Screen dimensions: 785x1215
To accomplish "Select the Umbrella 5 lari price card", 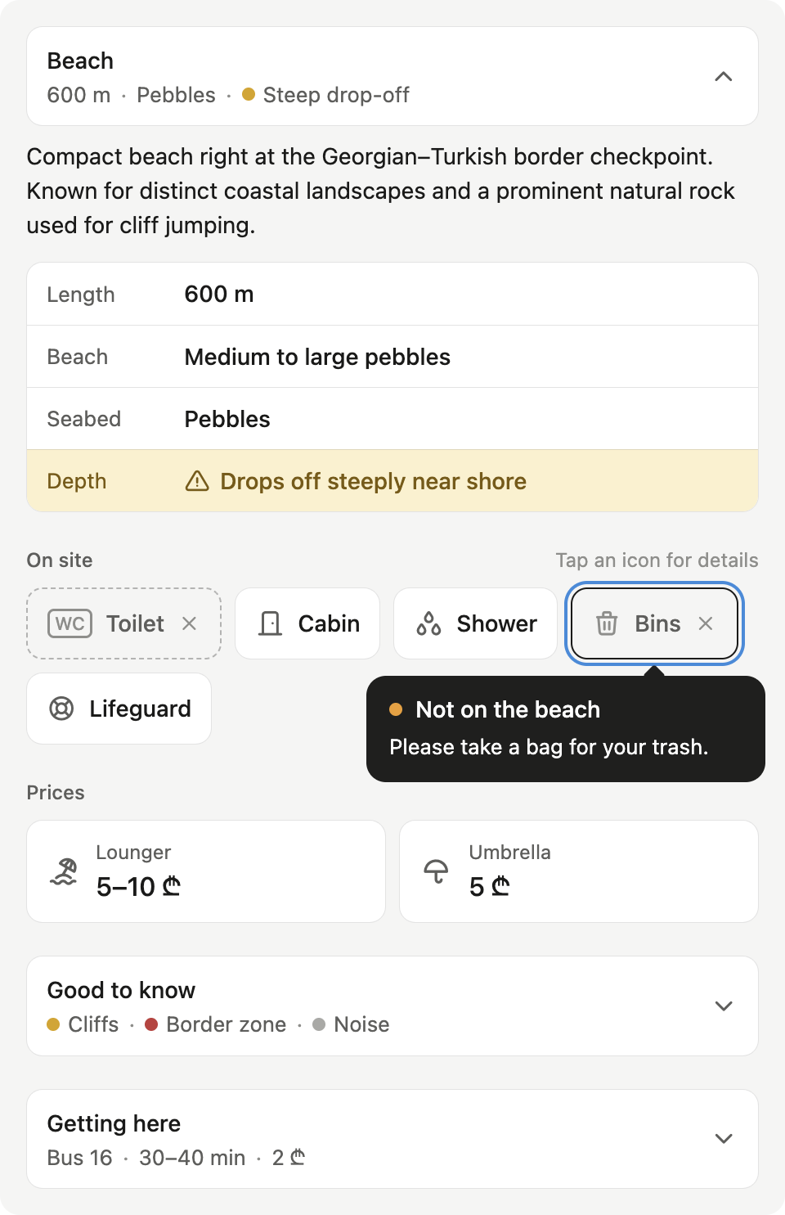I will 579,871.
